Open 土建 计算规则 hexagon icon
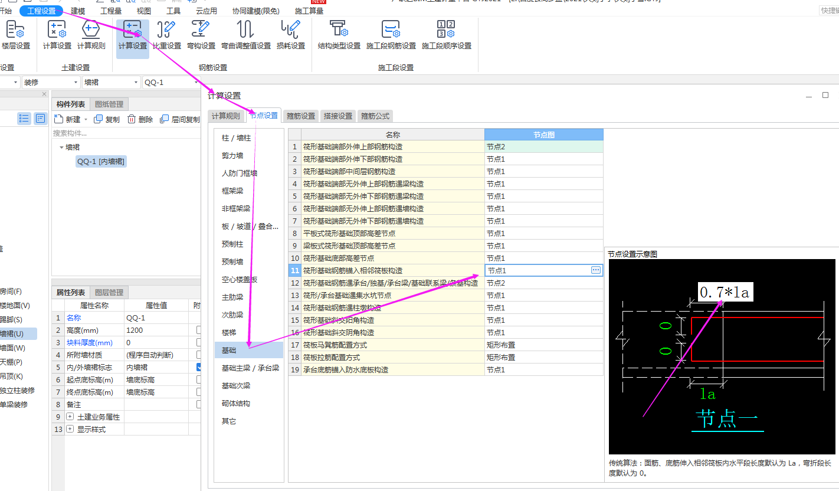Viewport: 839px width, 491px height. 91,30
